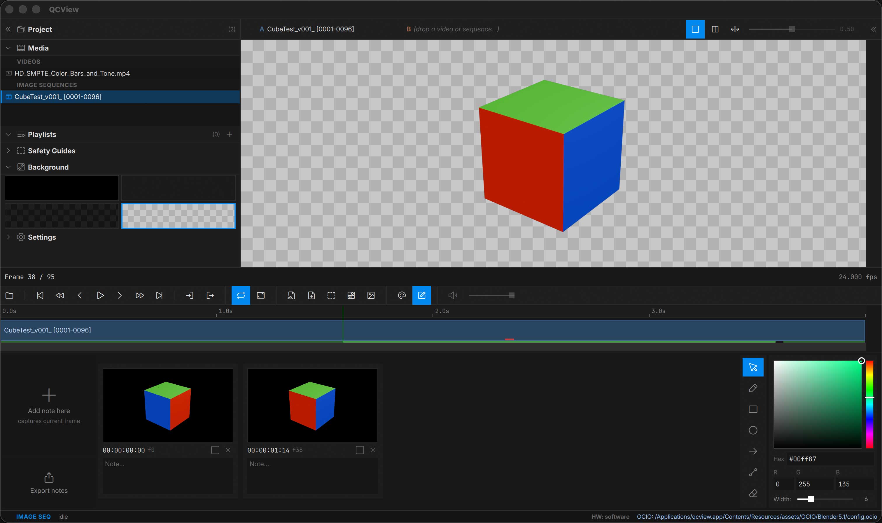This screenshot has height=523, width=882.
Task: Collapse the right panel chevrons
Action: coord(874,29)
